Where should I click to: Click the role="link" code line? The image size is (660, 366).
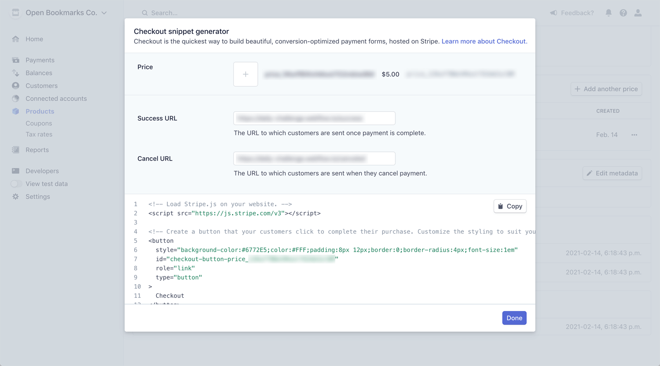pyautogui.click(x=175, y=268)
